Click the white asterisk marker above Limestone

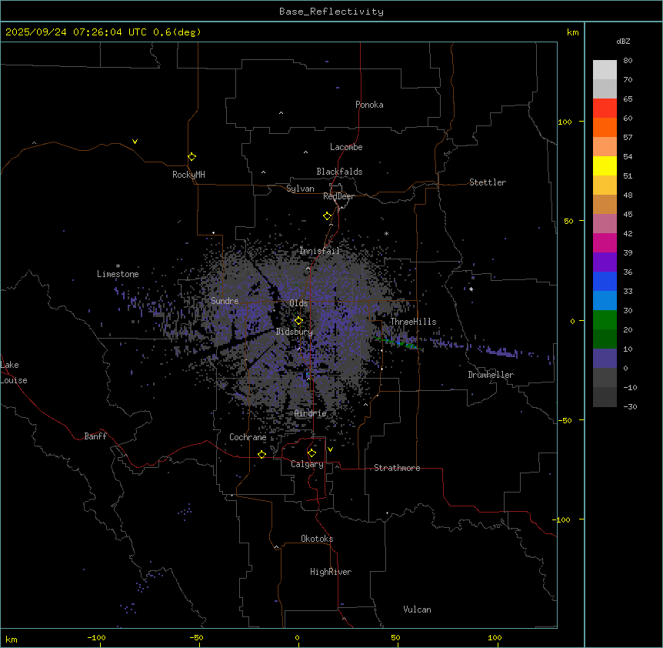pyautogui.click(x=118, y=266)
